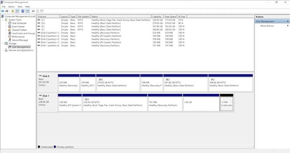The height and width of the screenshot is (153, 290).
Task: Open the File menu
Action: pos(4,7)
